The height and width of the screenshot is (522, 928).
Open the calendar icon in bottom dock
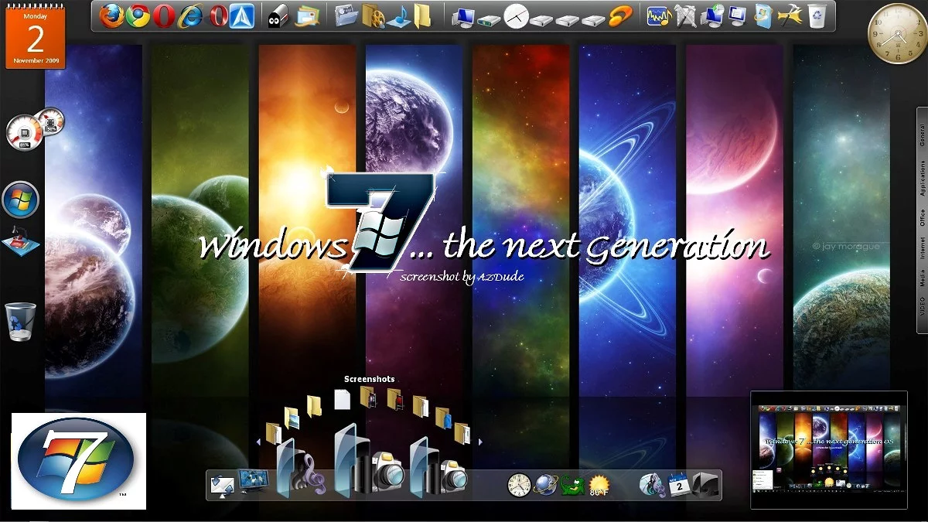point(679,485)
